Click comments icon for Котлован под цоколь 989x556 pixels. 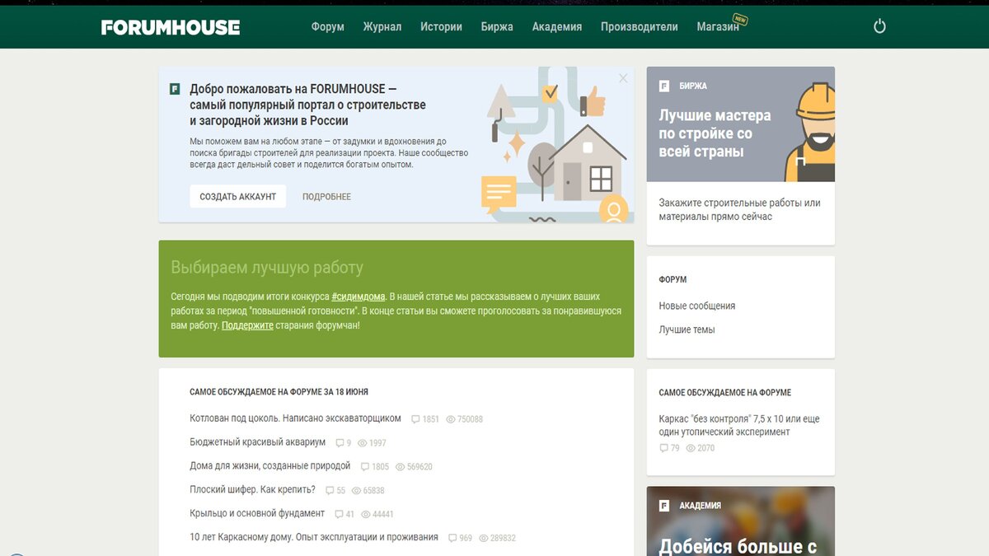(415, 419)
